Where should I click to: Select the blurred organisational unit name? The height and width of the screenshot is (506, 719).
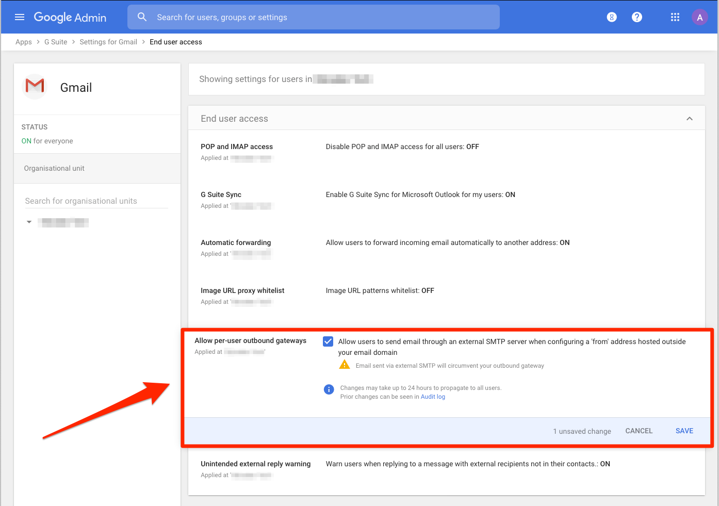point(63,222)
